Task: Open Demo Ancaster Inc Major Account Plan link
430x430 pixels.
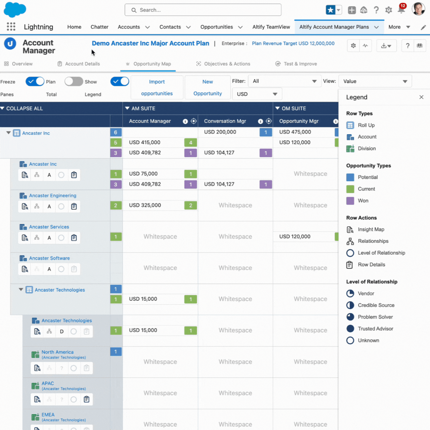Action: pos(150,43)
